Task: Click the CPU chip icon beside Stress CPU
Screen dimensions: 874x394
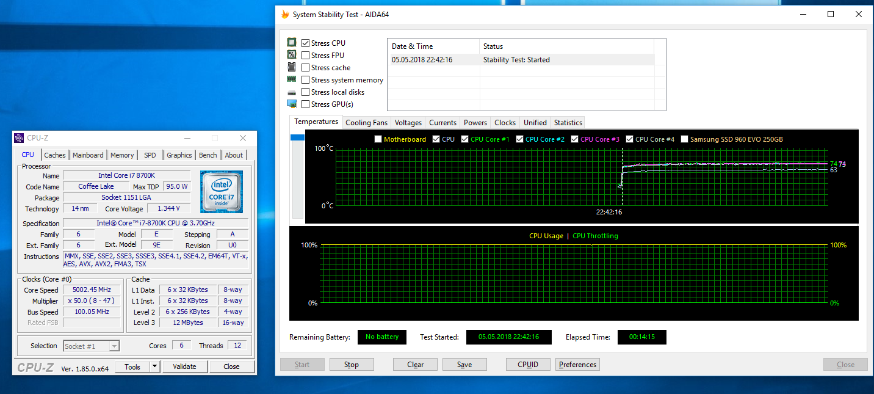Action: pyautogui.click(x=292, y=43)
